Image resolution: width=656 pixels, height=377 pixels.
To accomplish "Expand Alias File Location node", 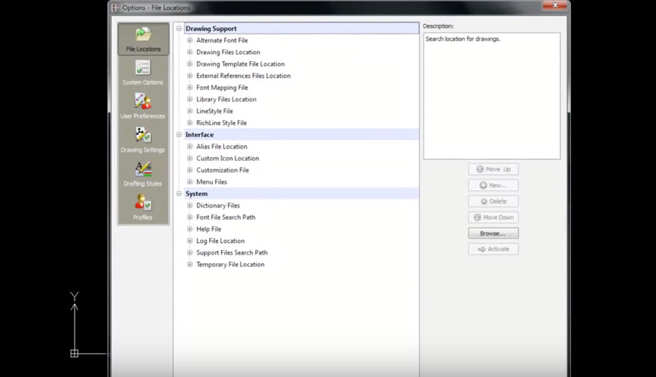I will [x=190, y=147].
